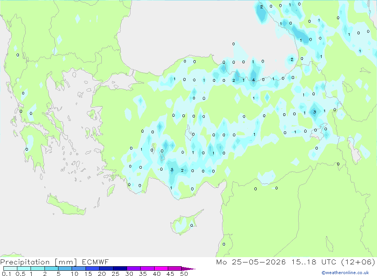Click the 15–20 mm legend color swatch

point(93,268)
